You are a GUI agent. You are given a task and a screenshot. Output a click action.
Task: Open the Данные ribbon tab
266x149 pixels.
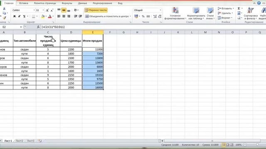point(82,3)
